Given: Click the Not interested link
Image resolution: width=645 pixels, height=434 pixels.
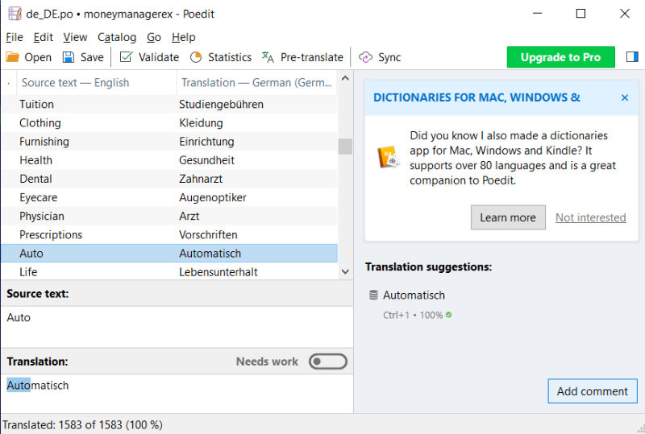Looking at the screenshot, I should [590, 217].
